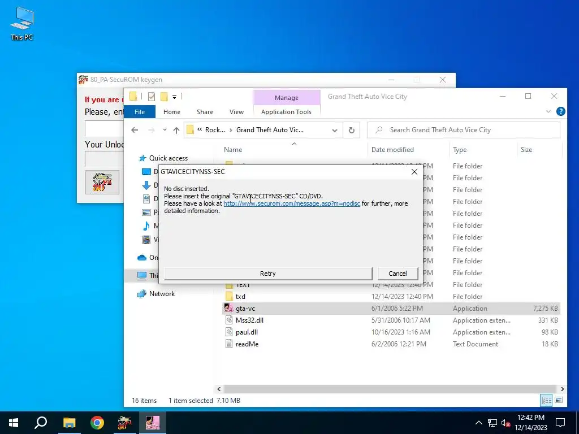Sort by Date modified column
Image resolution: width=579 pixels, height=434 pixels.
pos(392,149)
